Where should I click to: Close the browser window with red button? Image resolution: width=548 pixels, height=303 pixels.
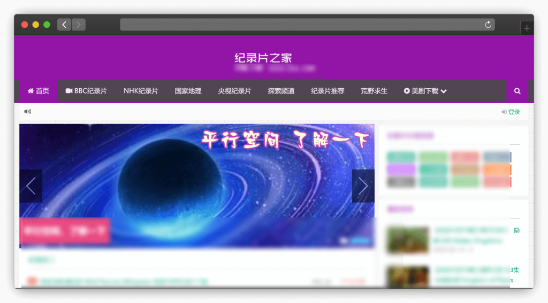point(25,25)
